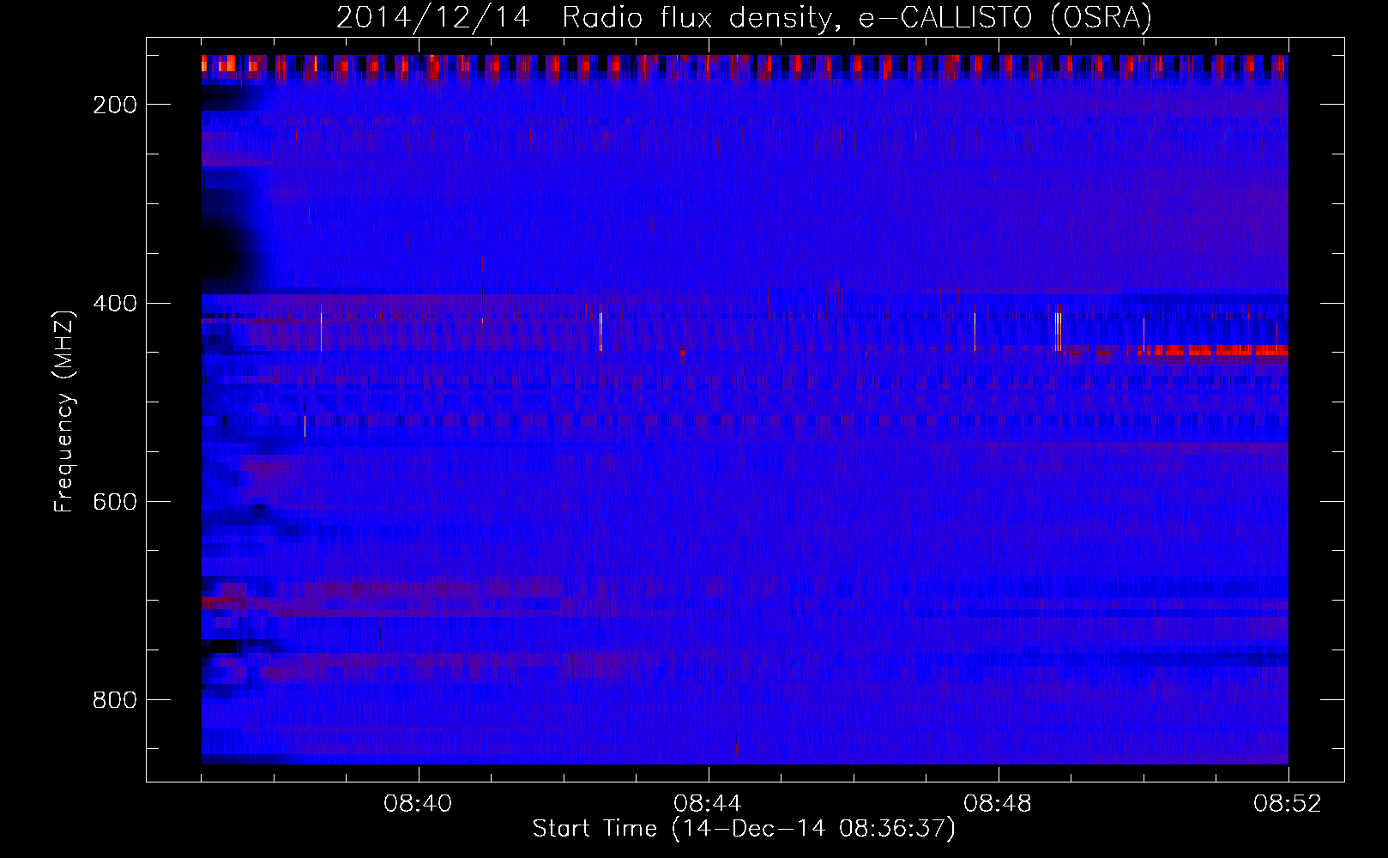
Task: Click the 08:40 time axis label
Action: (419, 804)
